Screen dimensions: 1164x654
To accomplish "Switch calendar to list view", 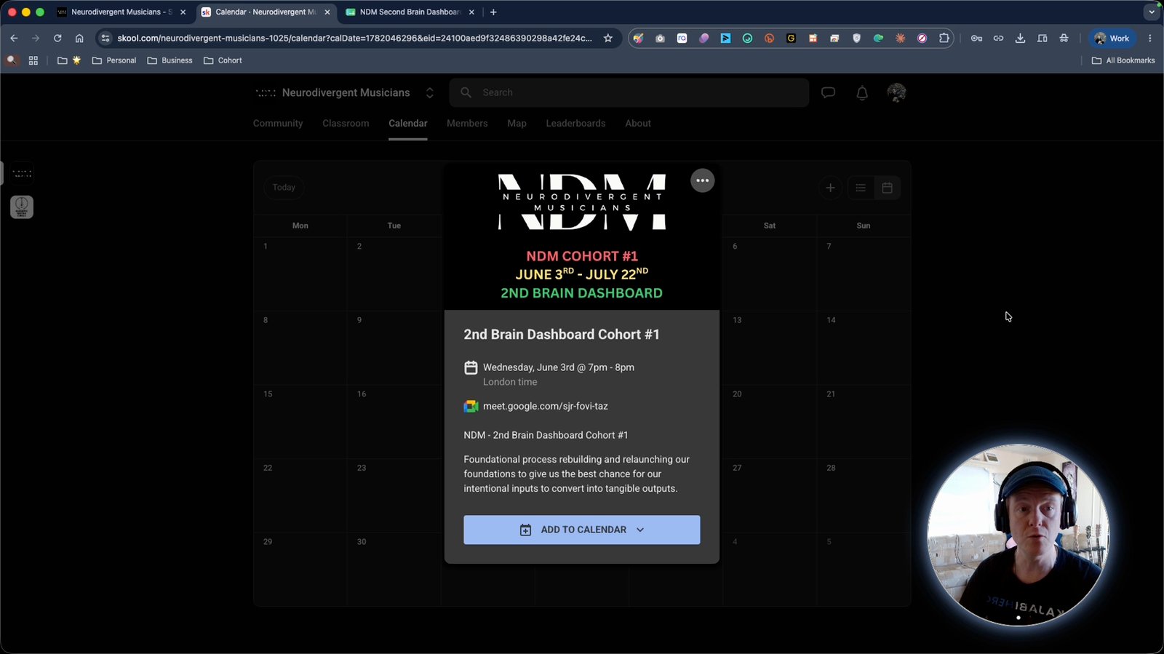I will pyautogui.click(x=861, y=188).
